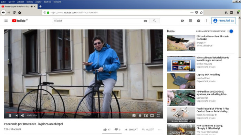Screen dimensions: 241x135
Task: Open the create video camera icon
Action: coord(182,21)
